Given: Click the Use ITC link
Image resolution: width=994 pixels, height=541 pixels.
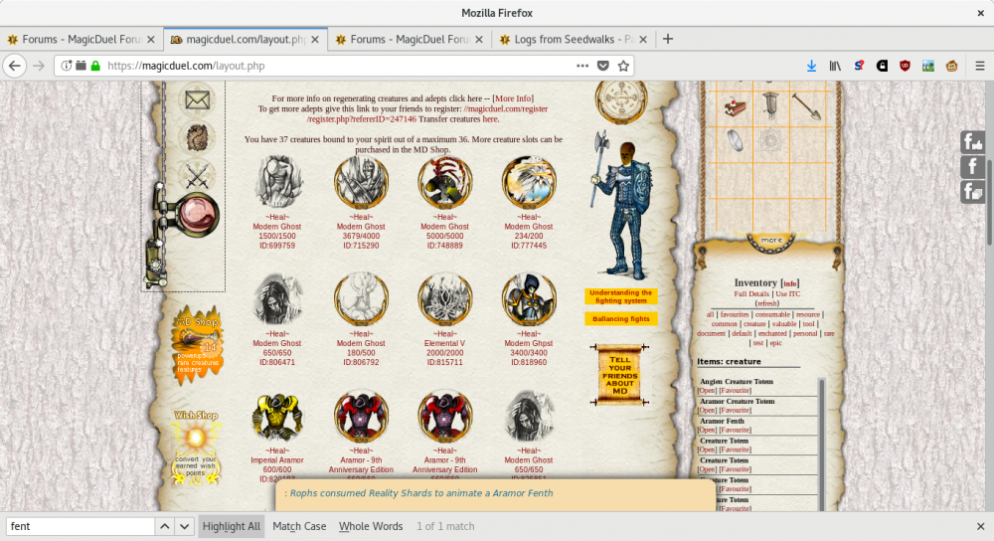Looking at the screenshot, I should click(x=788, y=293).
